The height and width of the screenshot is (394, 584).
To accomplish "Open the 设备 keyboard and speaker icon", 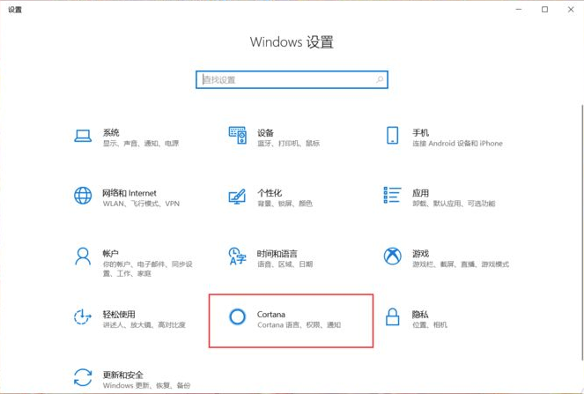I will click(237, 135).
